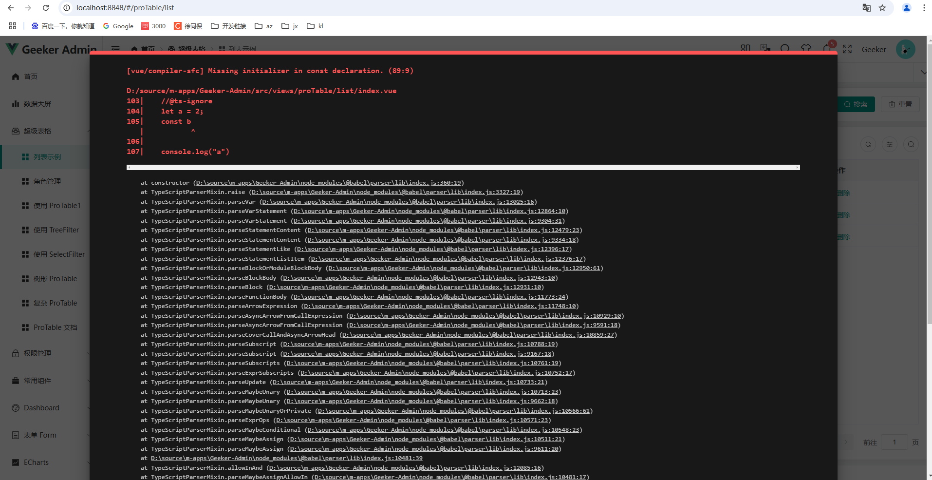932x480 pixels.
Task: Select 使用 TreeFilter menu item
Action: [45, 230]
